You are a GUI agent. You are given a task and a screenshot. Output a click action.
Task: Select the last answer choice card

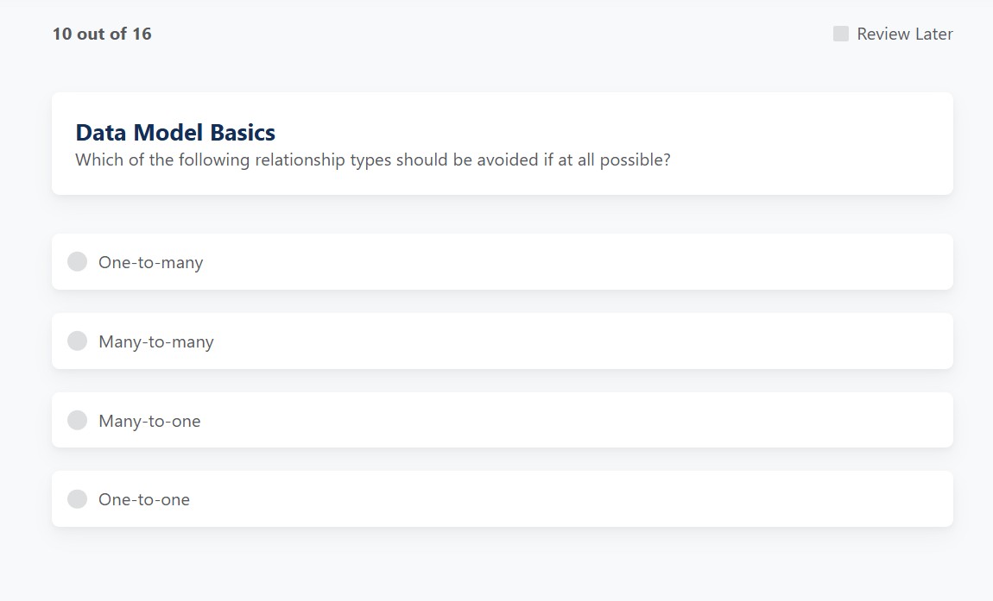(501, 498)
